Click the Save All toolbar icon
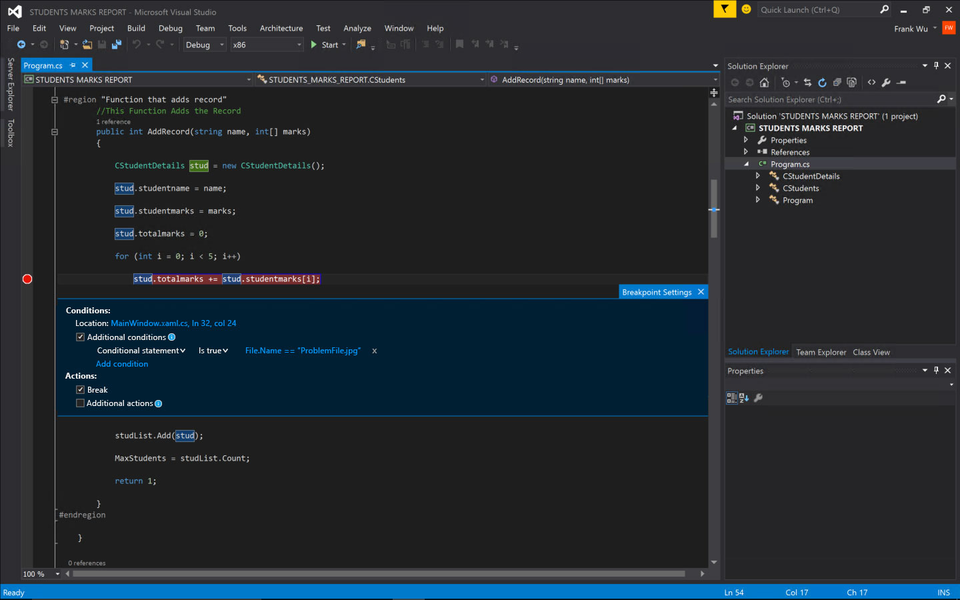 tap(116, 45)
